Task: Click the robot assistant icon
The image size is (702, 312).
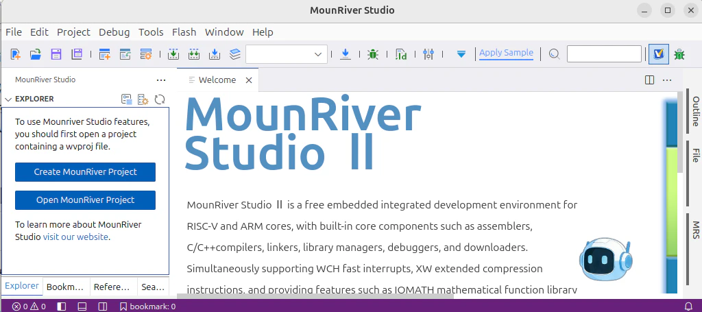Action: click(x=606, y=260)
